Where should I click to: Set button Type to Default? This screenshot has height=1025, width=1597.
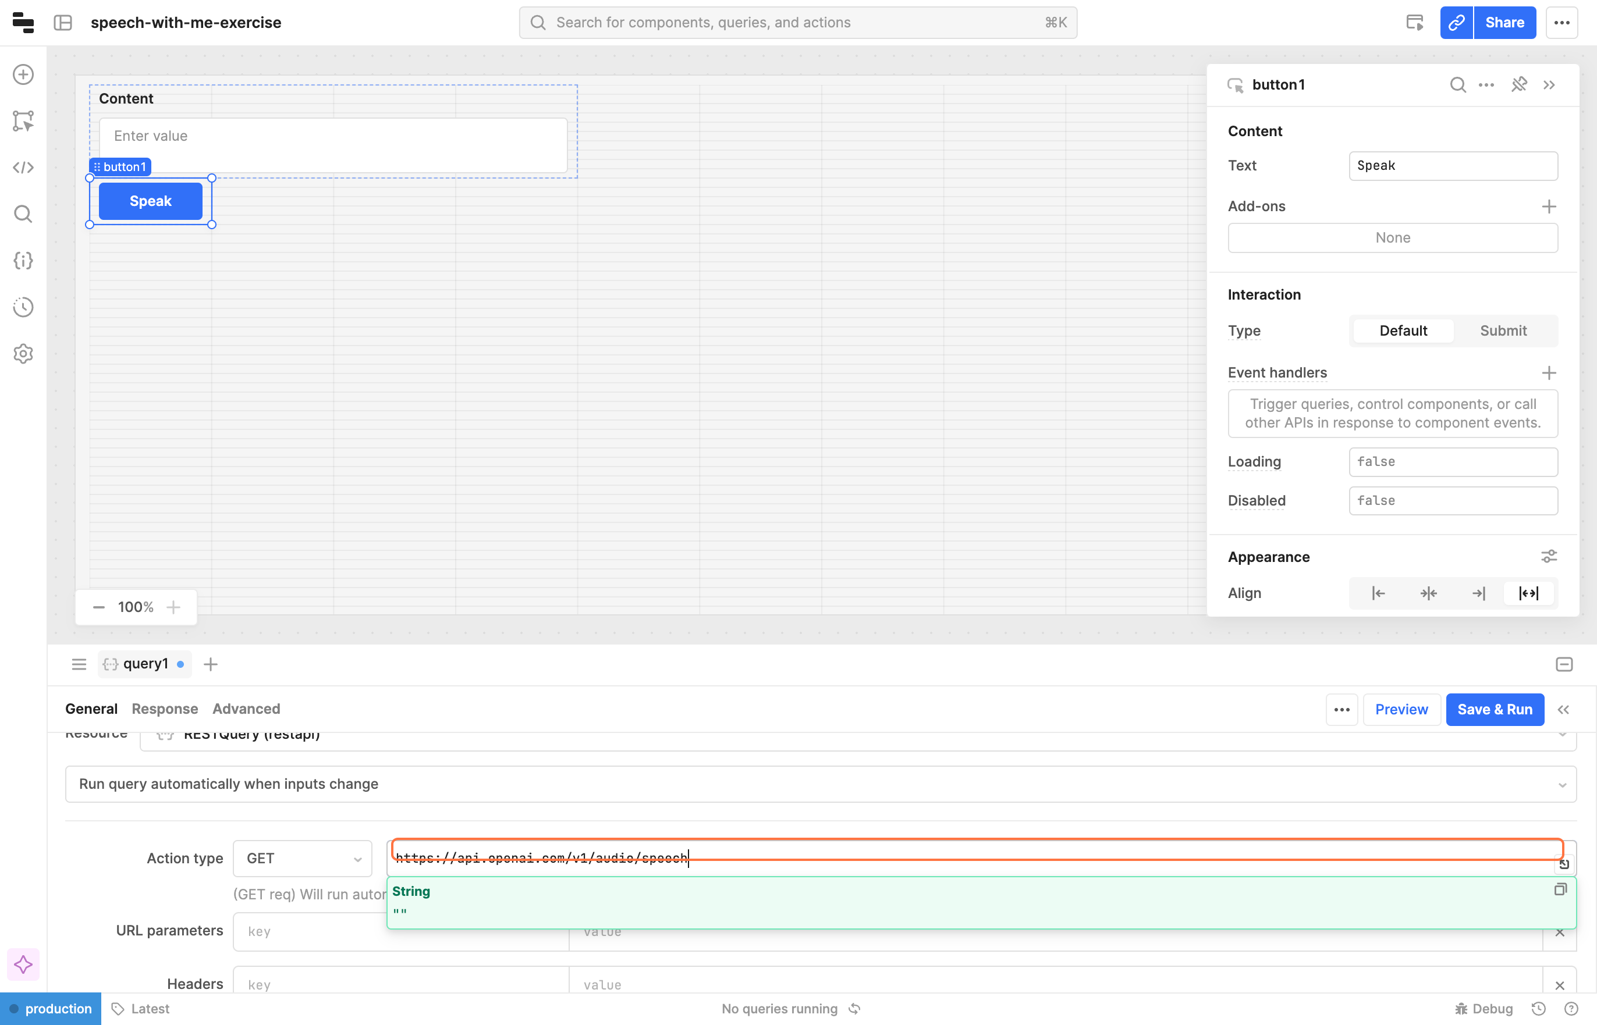pos(1403,331)
